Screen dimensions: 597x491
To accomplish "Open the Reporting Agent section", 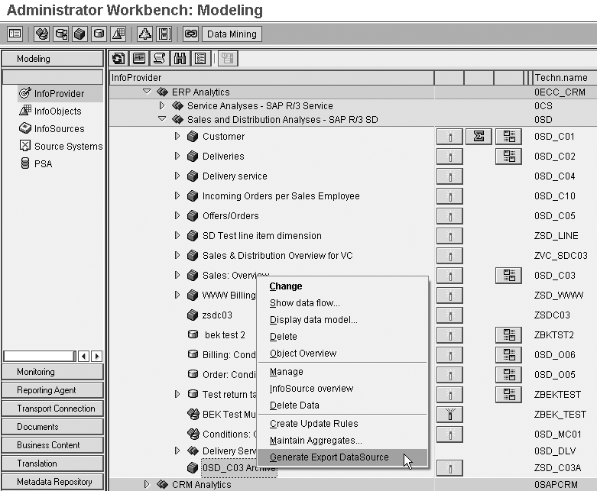I will (x=53, y=390).
